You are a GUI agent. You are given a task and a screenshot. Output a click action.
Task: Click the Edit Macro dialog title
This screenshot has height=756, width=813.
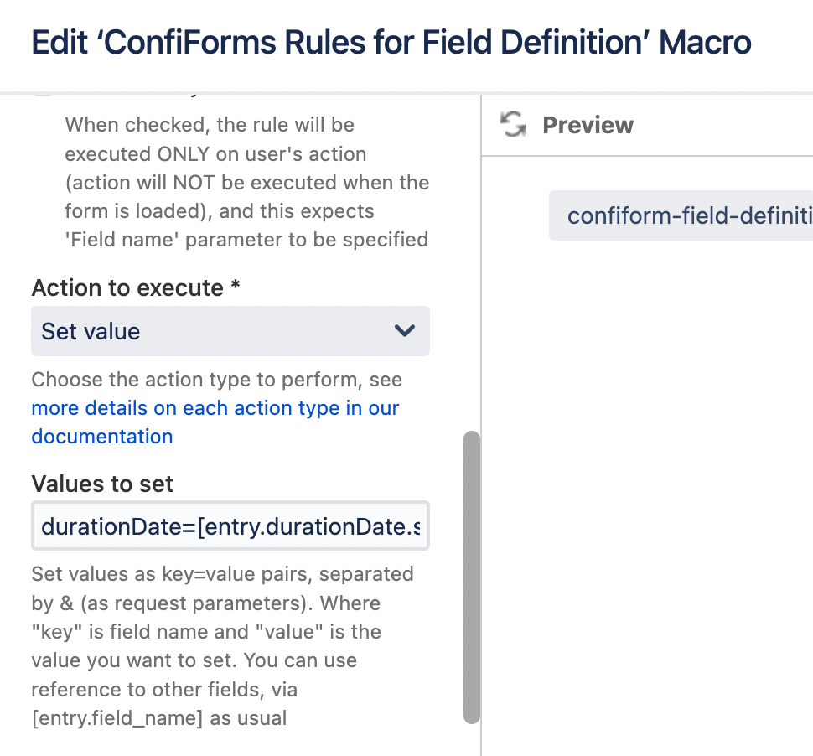[x=391, y=42]
